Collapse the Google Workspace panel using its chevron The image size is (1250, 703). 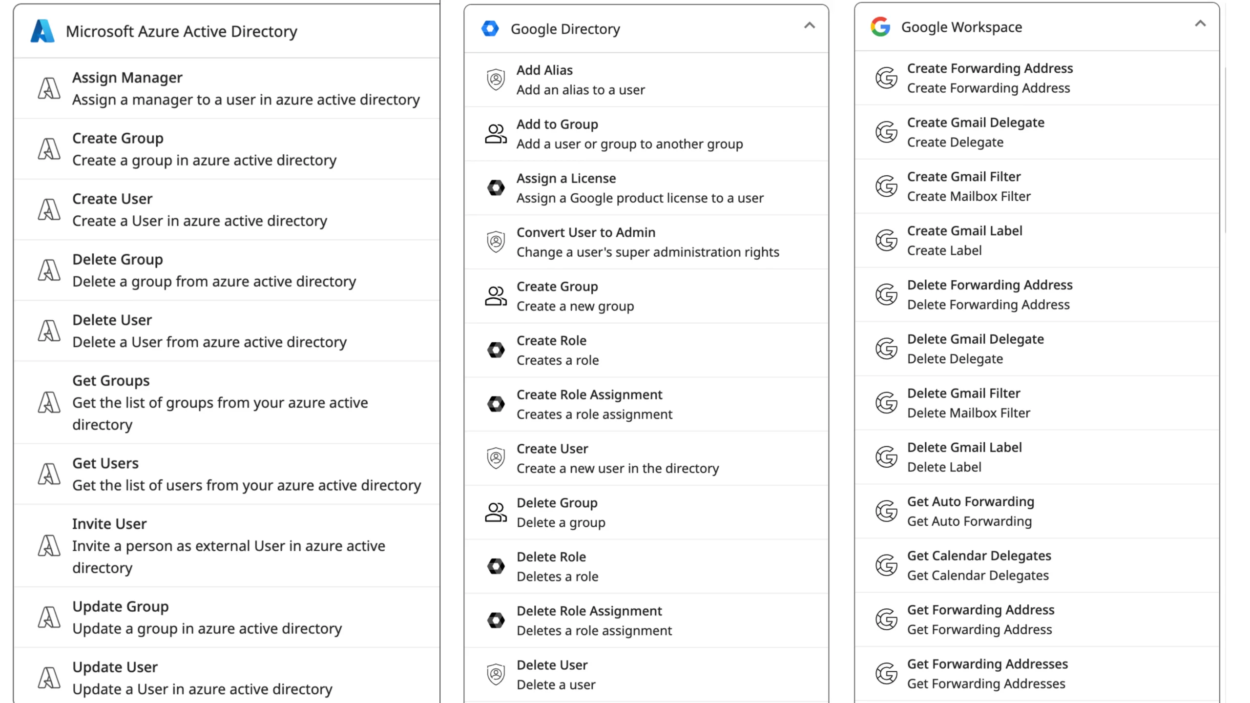[1200, 23]
